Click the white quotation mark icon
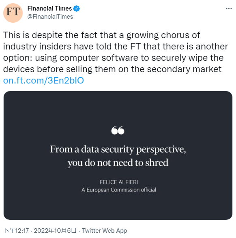The image size is (236, 238). pos(118,130)
